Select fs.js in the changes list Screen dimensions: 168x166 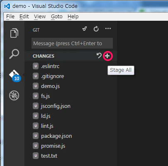(71, 96)
